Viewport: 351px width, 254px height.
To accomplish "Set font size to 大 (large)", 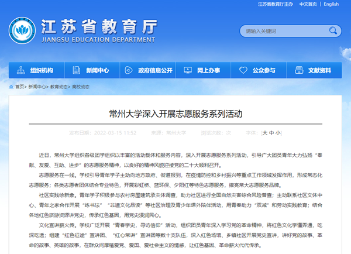I will point(265,133).
